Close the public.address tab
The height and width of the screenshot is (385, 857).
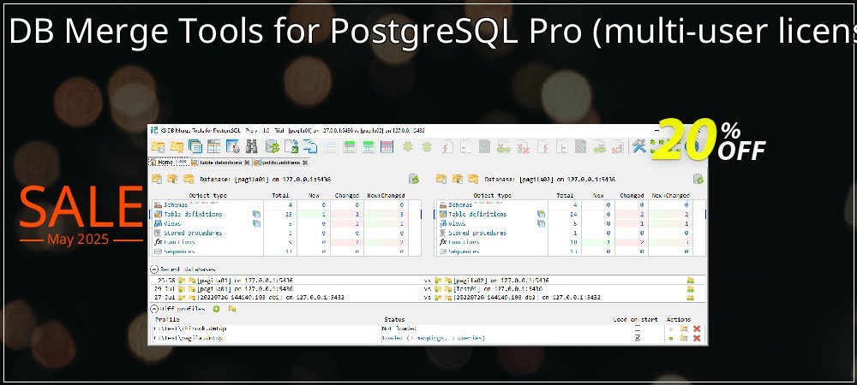305,163
